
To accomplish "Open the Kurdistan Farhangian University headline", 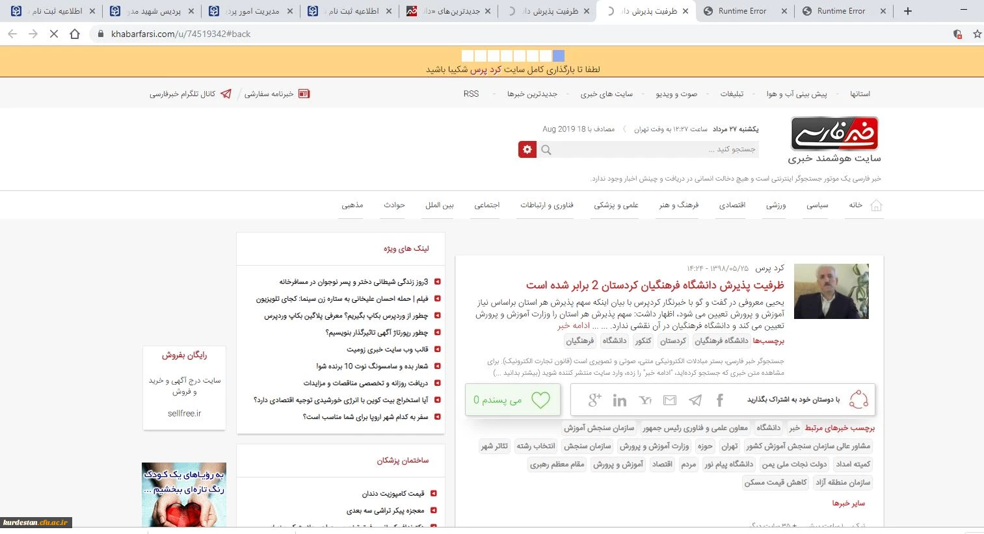I will [654, 285].
